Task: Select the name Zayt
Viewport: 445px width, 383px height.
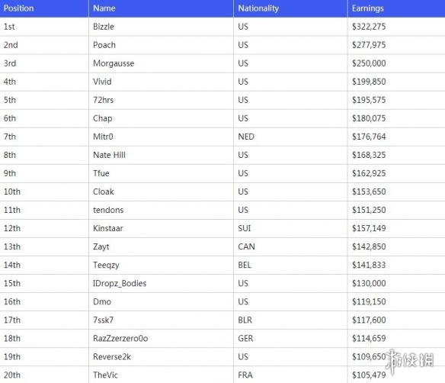Action: [x=101, y=247]
